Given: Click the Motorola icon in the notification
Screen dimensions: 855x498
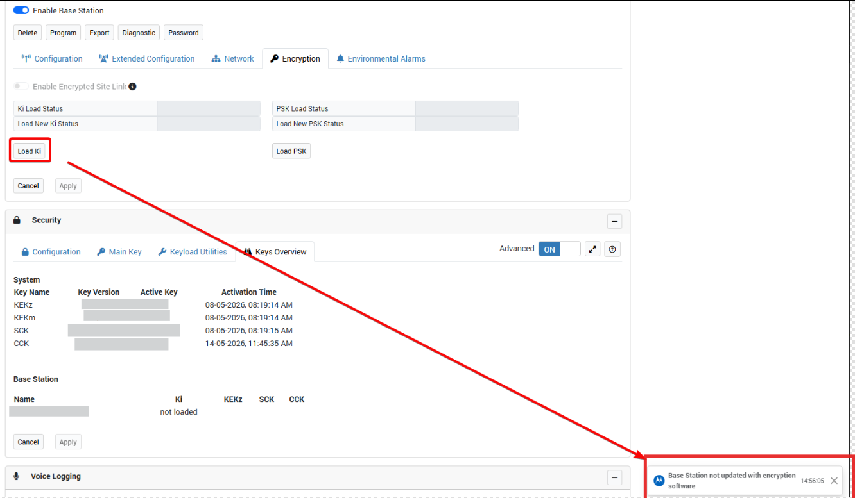Looking at the screenshot, I should pos(659,481).
